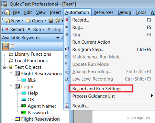Collapse the Flight Reservations tree node

pos(11,74)
